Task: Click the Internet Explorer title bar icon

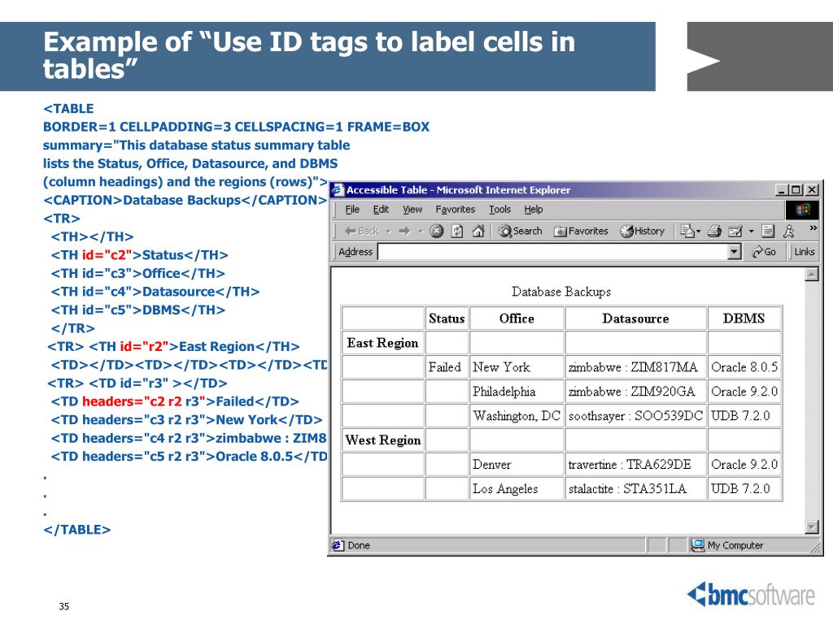Action: pos(338,189)
